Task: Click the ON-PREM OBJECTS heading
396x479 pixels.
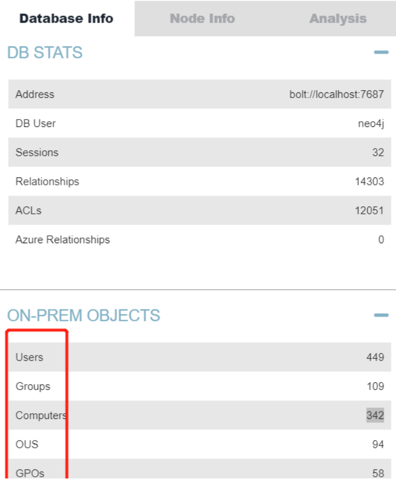Action: 83,315
